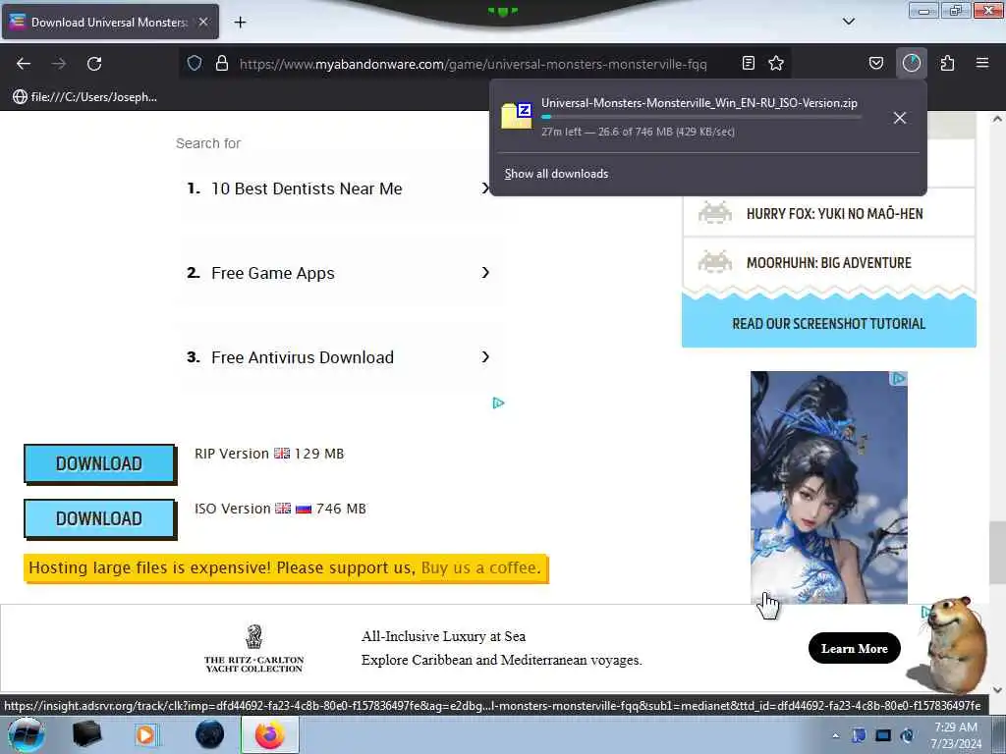Open the Save to Pocket icon
This screenshot has height=754, width=1006.
[875, 63]
